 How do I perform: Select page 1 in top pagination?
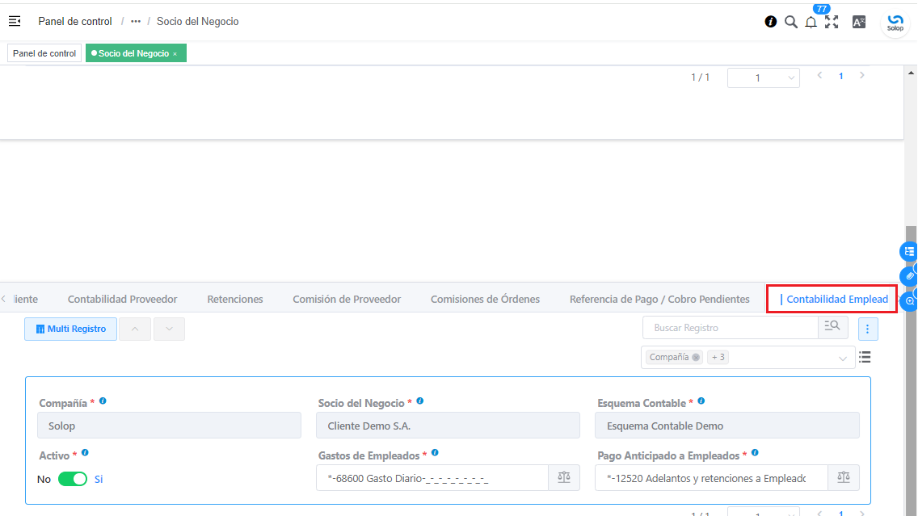coord(840,76)
